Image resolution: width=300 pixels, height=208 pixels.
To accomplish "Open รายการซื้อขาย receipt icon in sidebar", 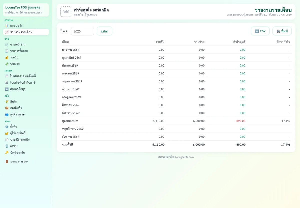I will pyautogui.click(x=7, y=51).
